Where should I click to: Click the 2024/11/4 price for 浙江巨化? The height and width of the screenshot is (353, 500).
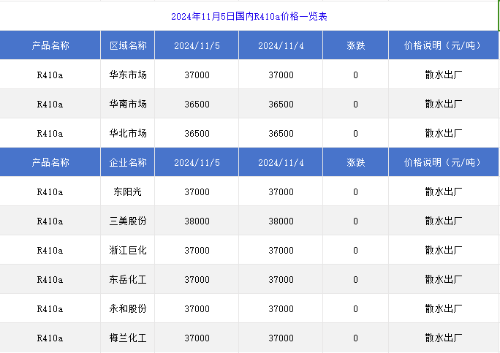[281, 251]
